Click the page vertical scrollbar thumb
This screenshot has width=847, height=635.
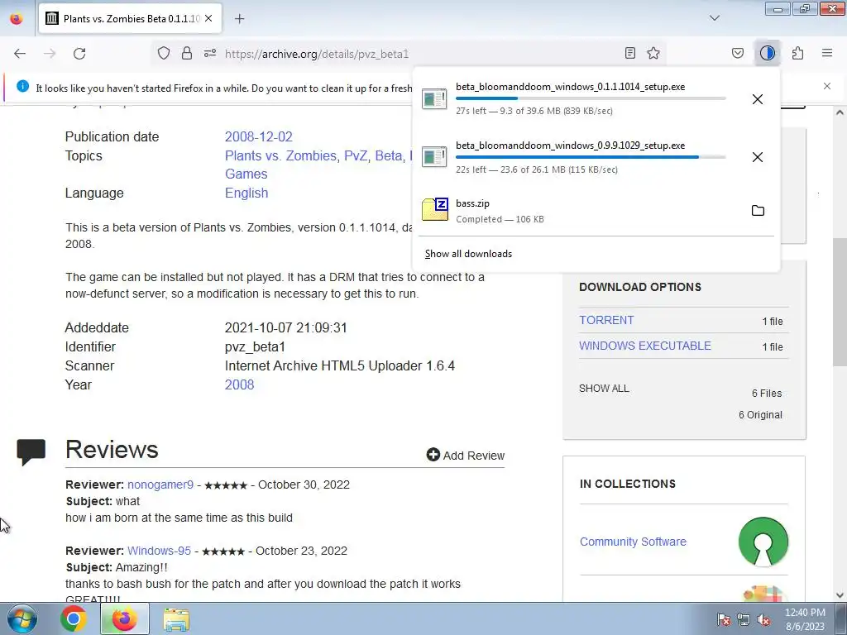pos(840,303)
